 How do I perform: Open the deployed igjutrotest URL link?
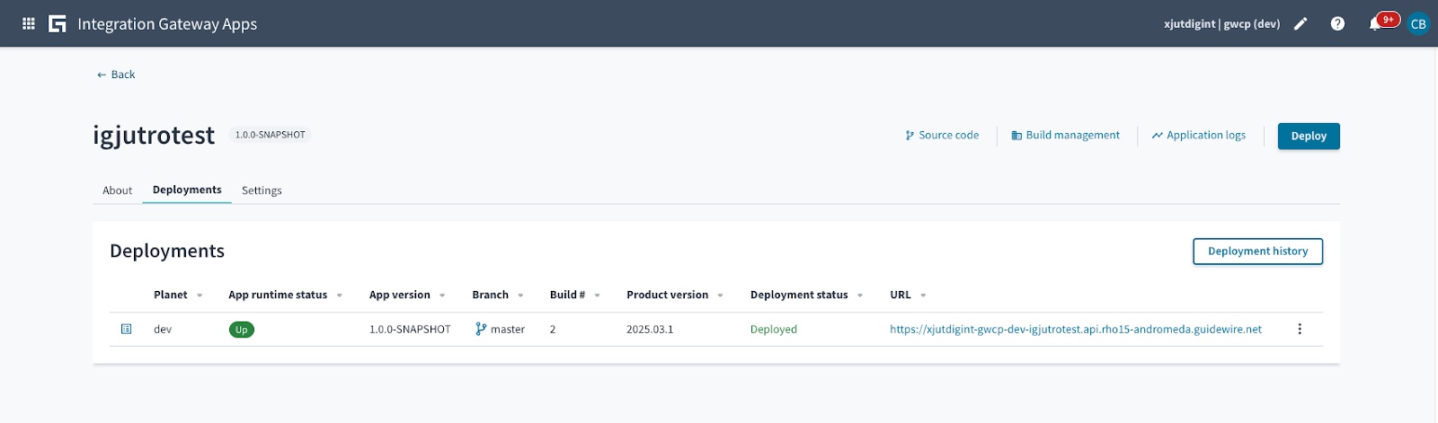(x=1076, y=330)
